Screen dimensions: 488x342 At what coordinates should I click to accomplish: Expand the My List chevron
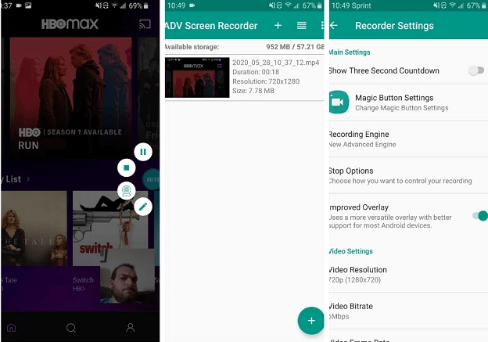(x=28, y=179)
